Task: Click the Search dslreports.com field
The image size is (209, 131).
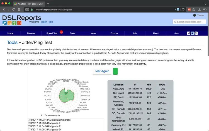Action: tap(189, 22)
